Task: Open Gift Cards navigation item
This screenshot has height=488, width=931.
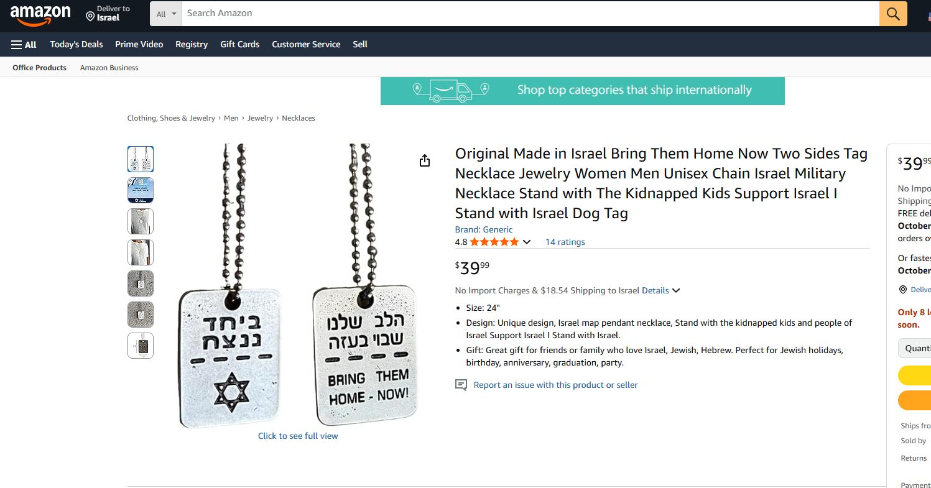Action: click(239, 44)
